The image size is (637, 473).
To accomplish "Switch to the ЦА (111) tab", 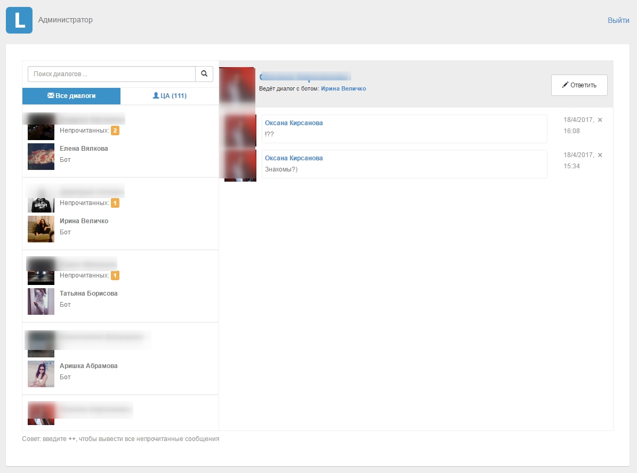I will click(x=170, y=96).
